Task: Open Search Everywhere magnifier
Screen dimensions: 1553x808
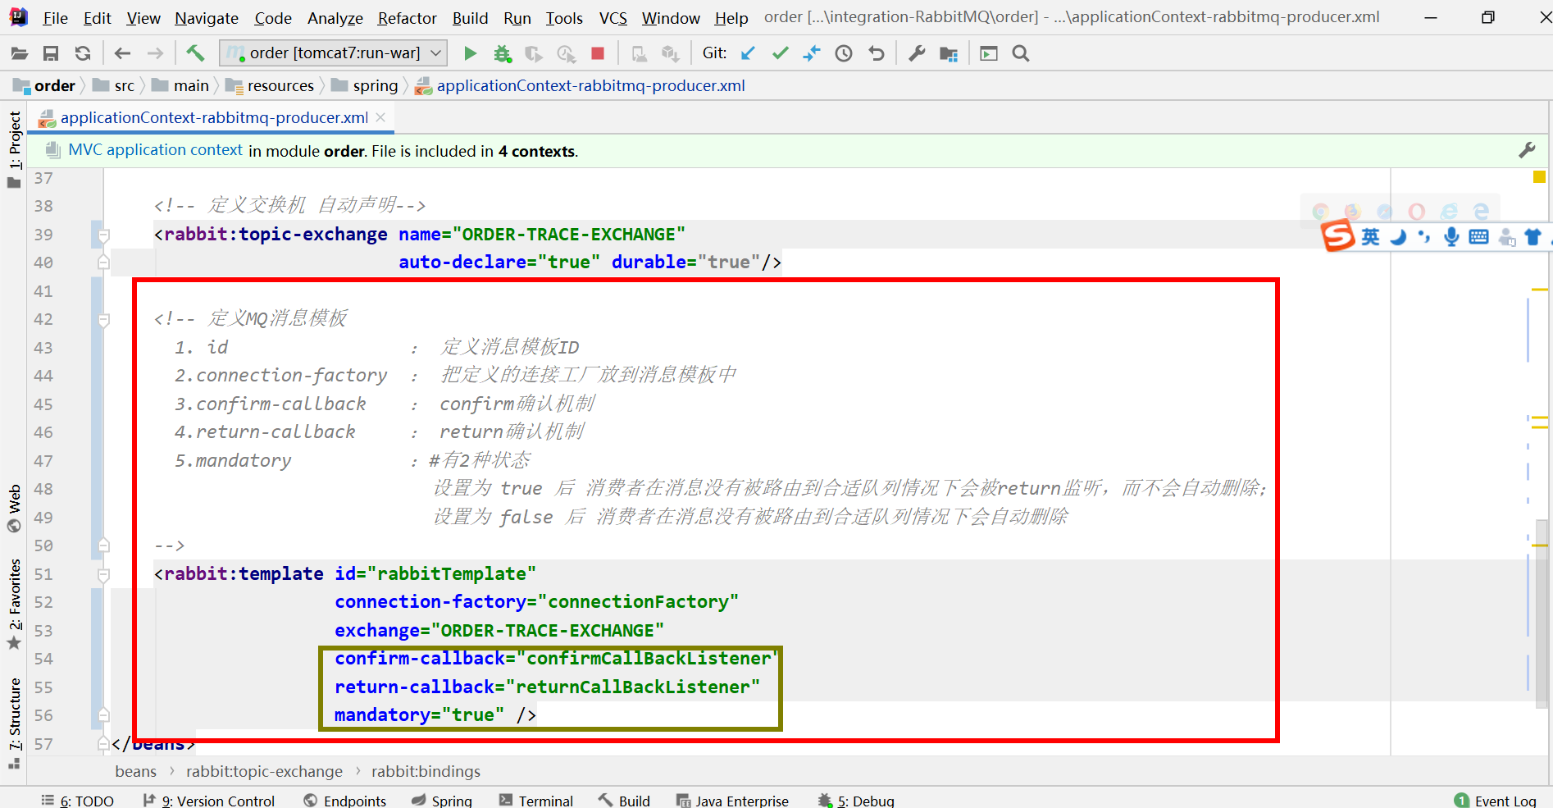Action: coord(1021,53)
